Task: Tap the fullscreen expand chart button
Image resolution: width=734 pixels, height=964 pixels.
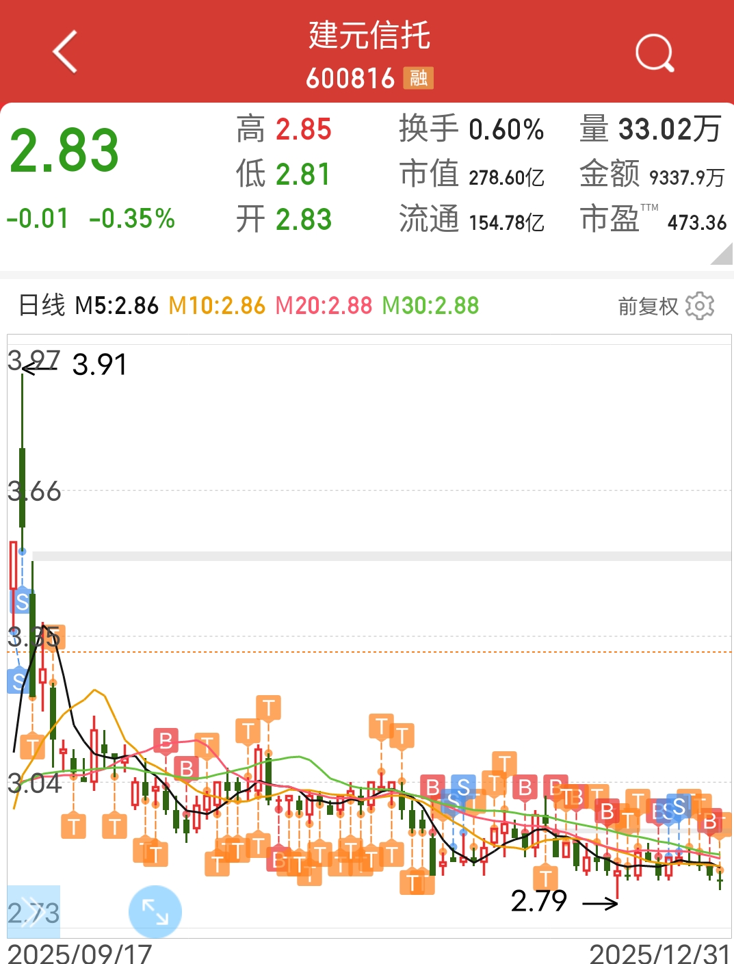Action: pyautogui.click(x=155, y=912)
